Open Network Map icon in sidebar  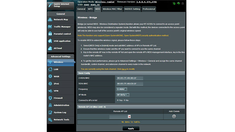coord(50,19)
